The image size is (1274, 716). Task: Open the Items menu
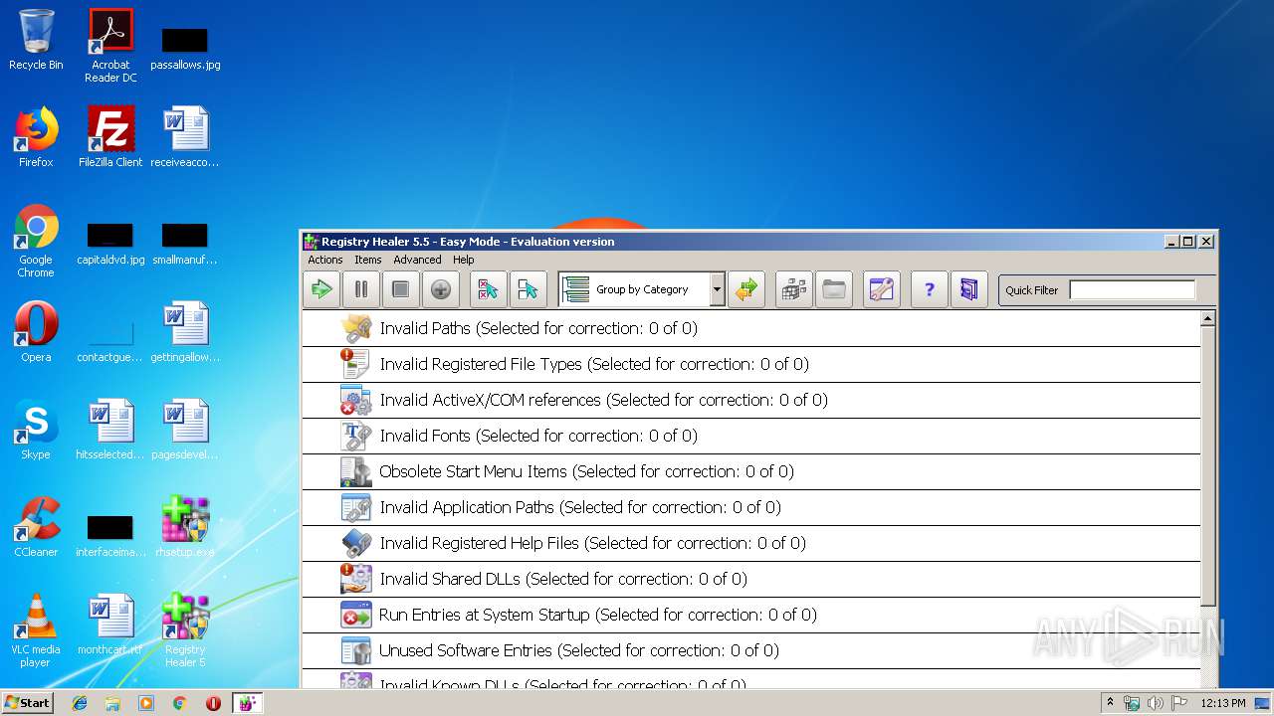coord(368,260)
